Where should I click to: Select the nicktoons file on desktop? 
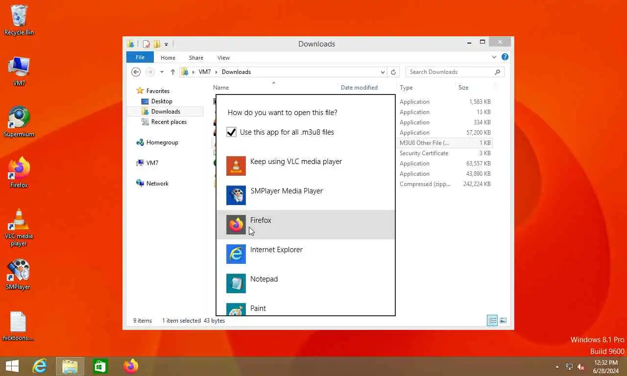click(18, 326)
